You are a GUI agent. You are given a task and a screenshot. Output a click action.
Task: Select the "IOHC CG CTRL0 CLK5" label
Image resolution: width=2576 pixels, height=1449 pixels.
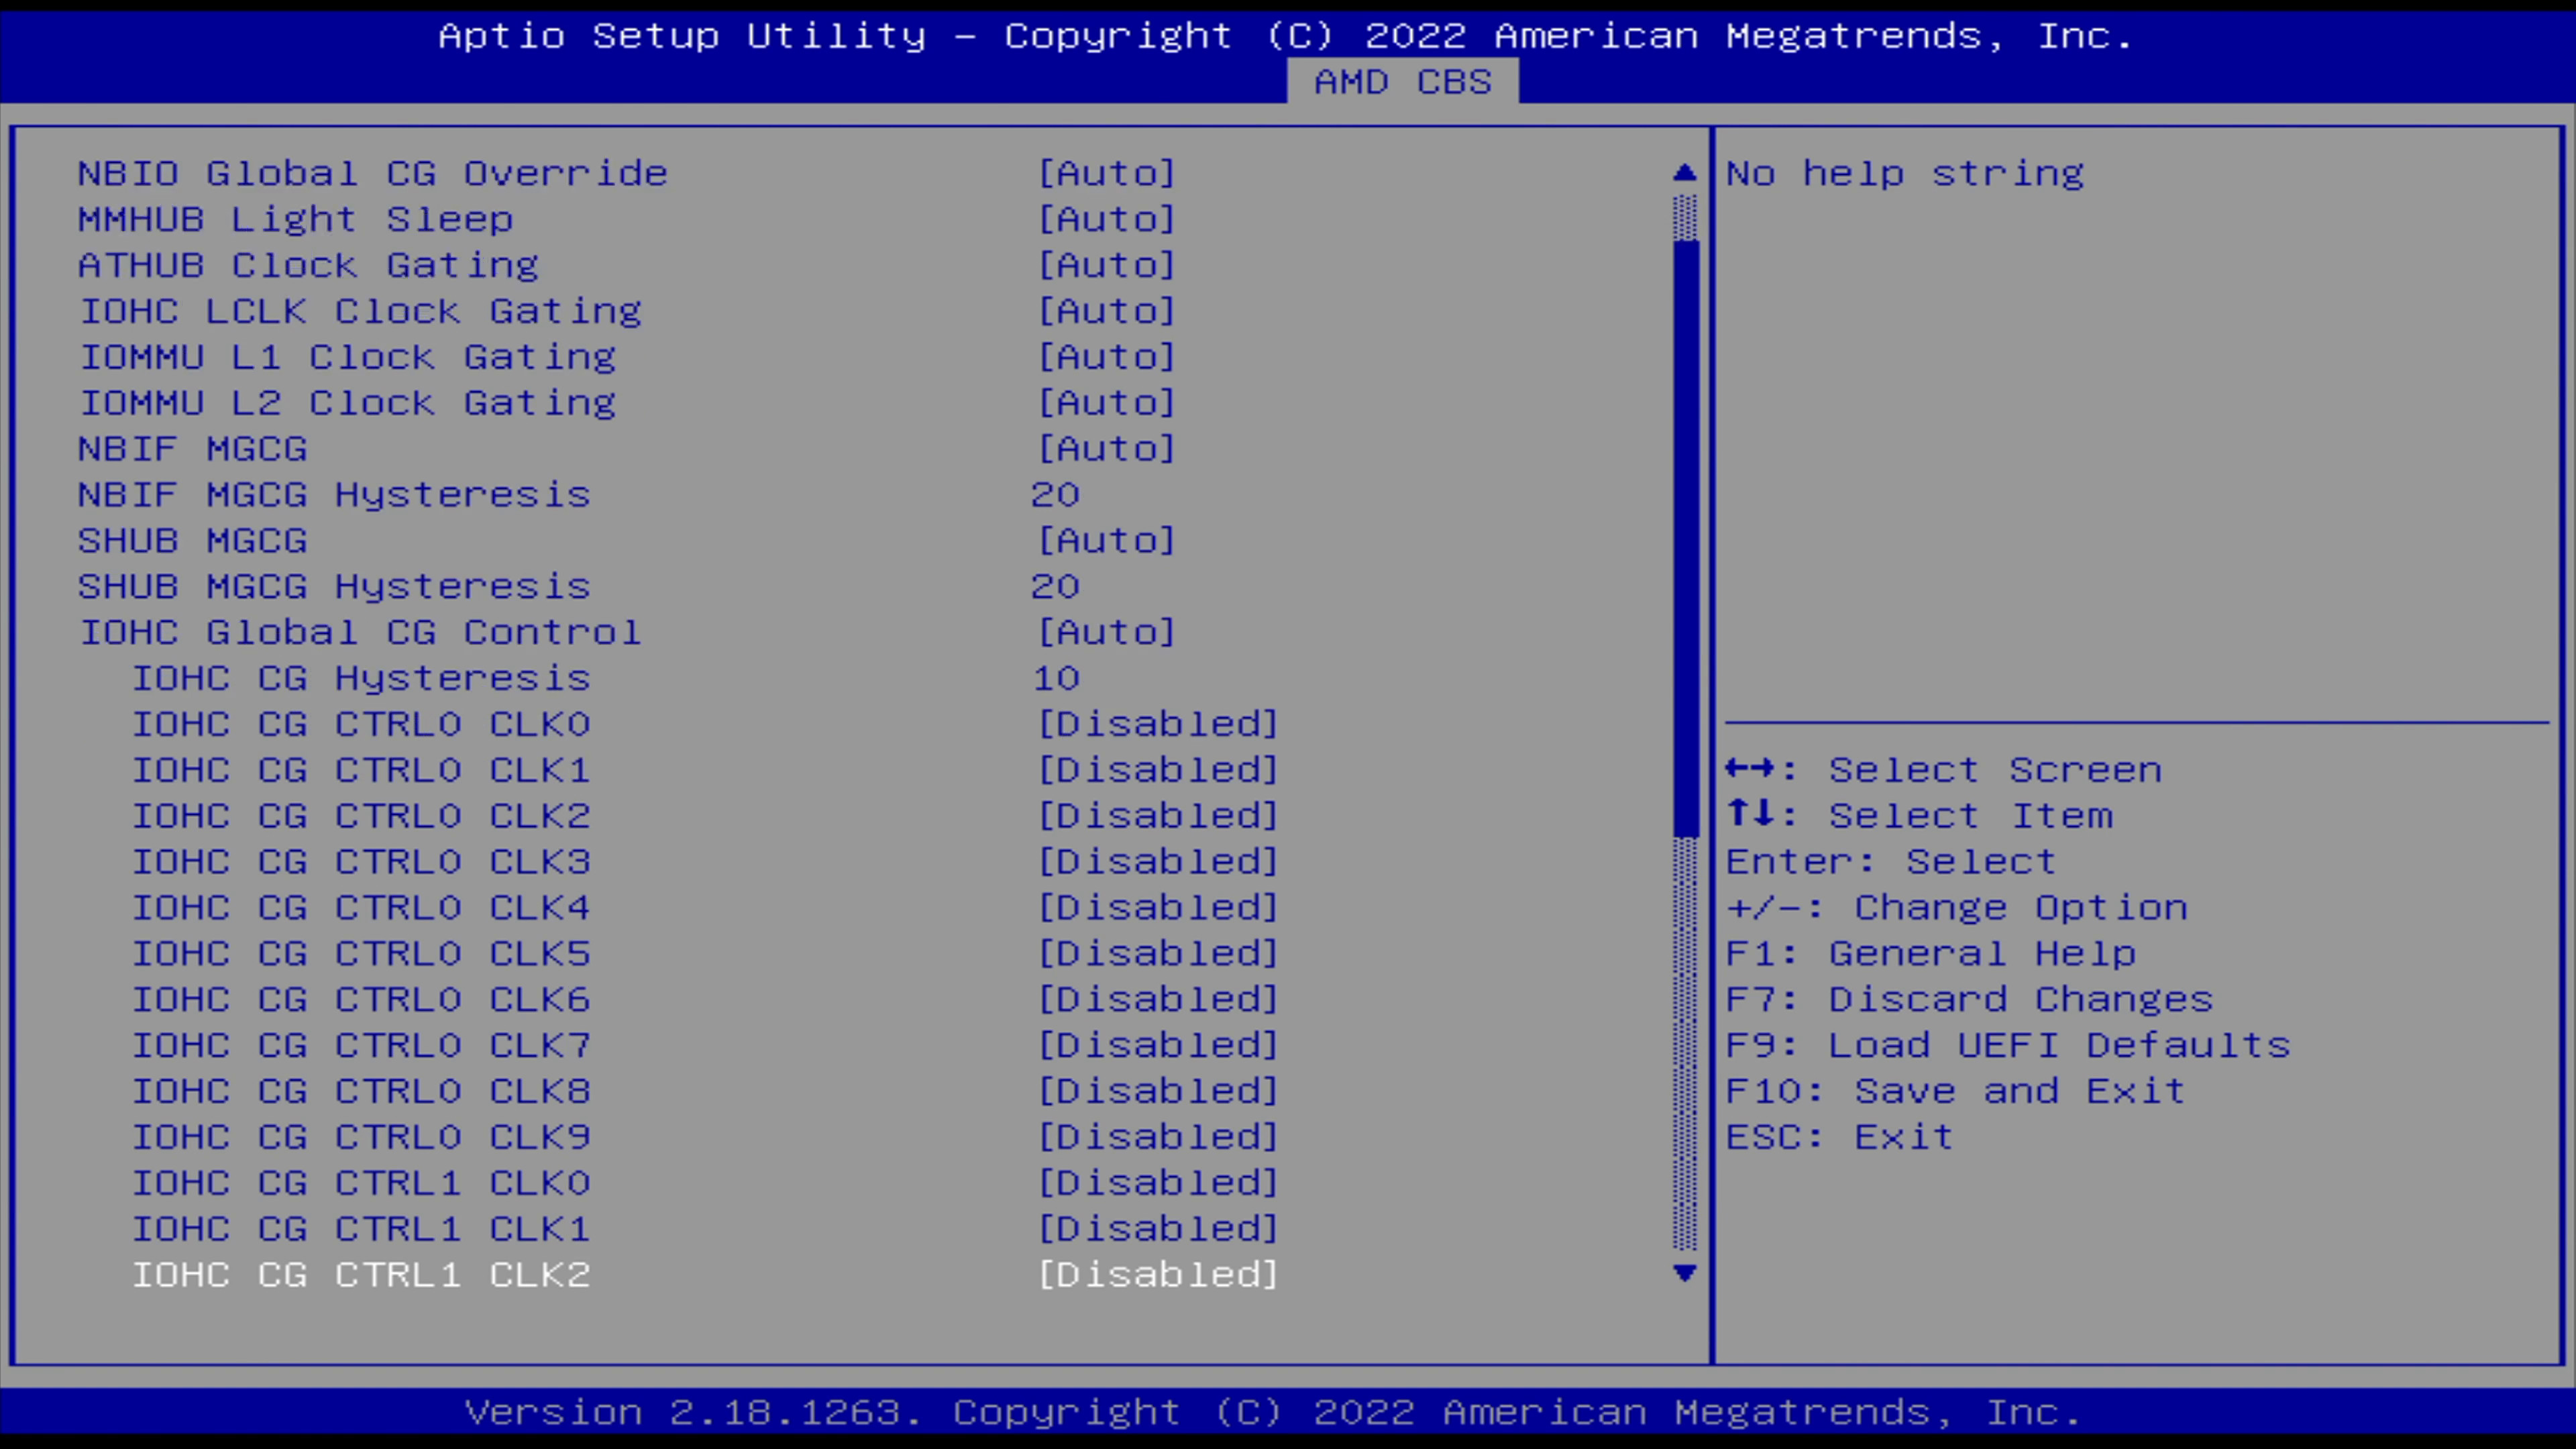[x=361, y=954]
